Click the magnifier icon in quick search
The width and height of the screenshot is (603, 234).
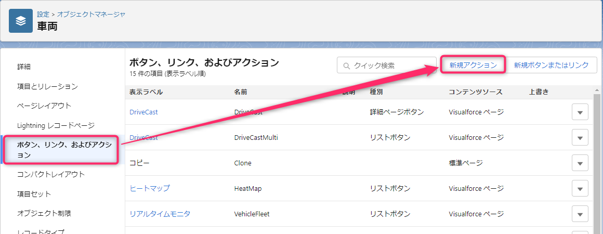(346, 66)
